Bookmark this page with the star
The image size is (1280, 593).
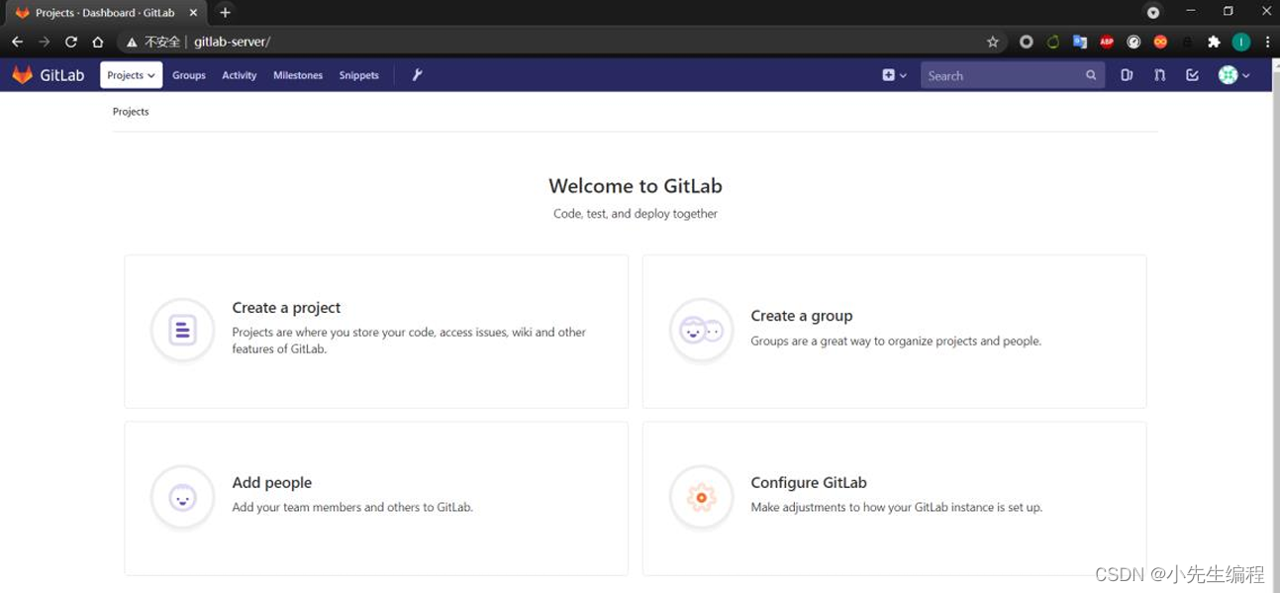pyautogui.click(x=993, y=42)
